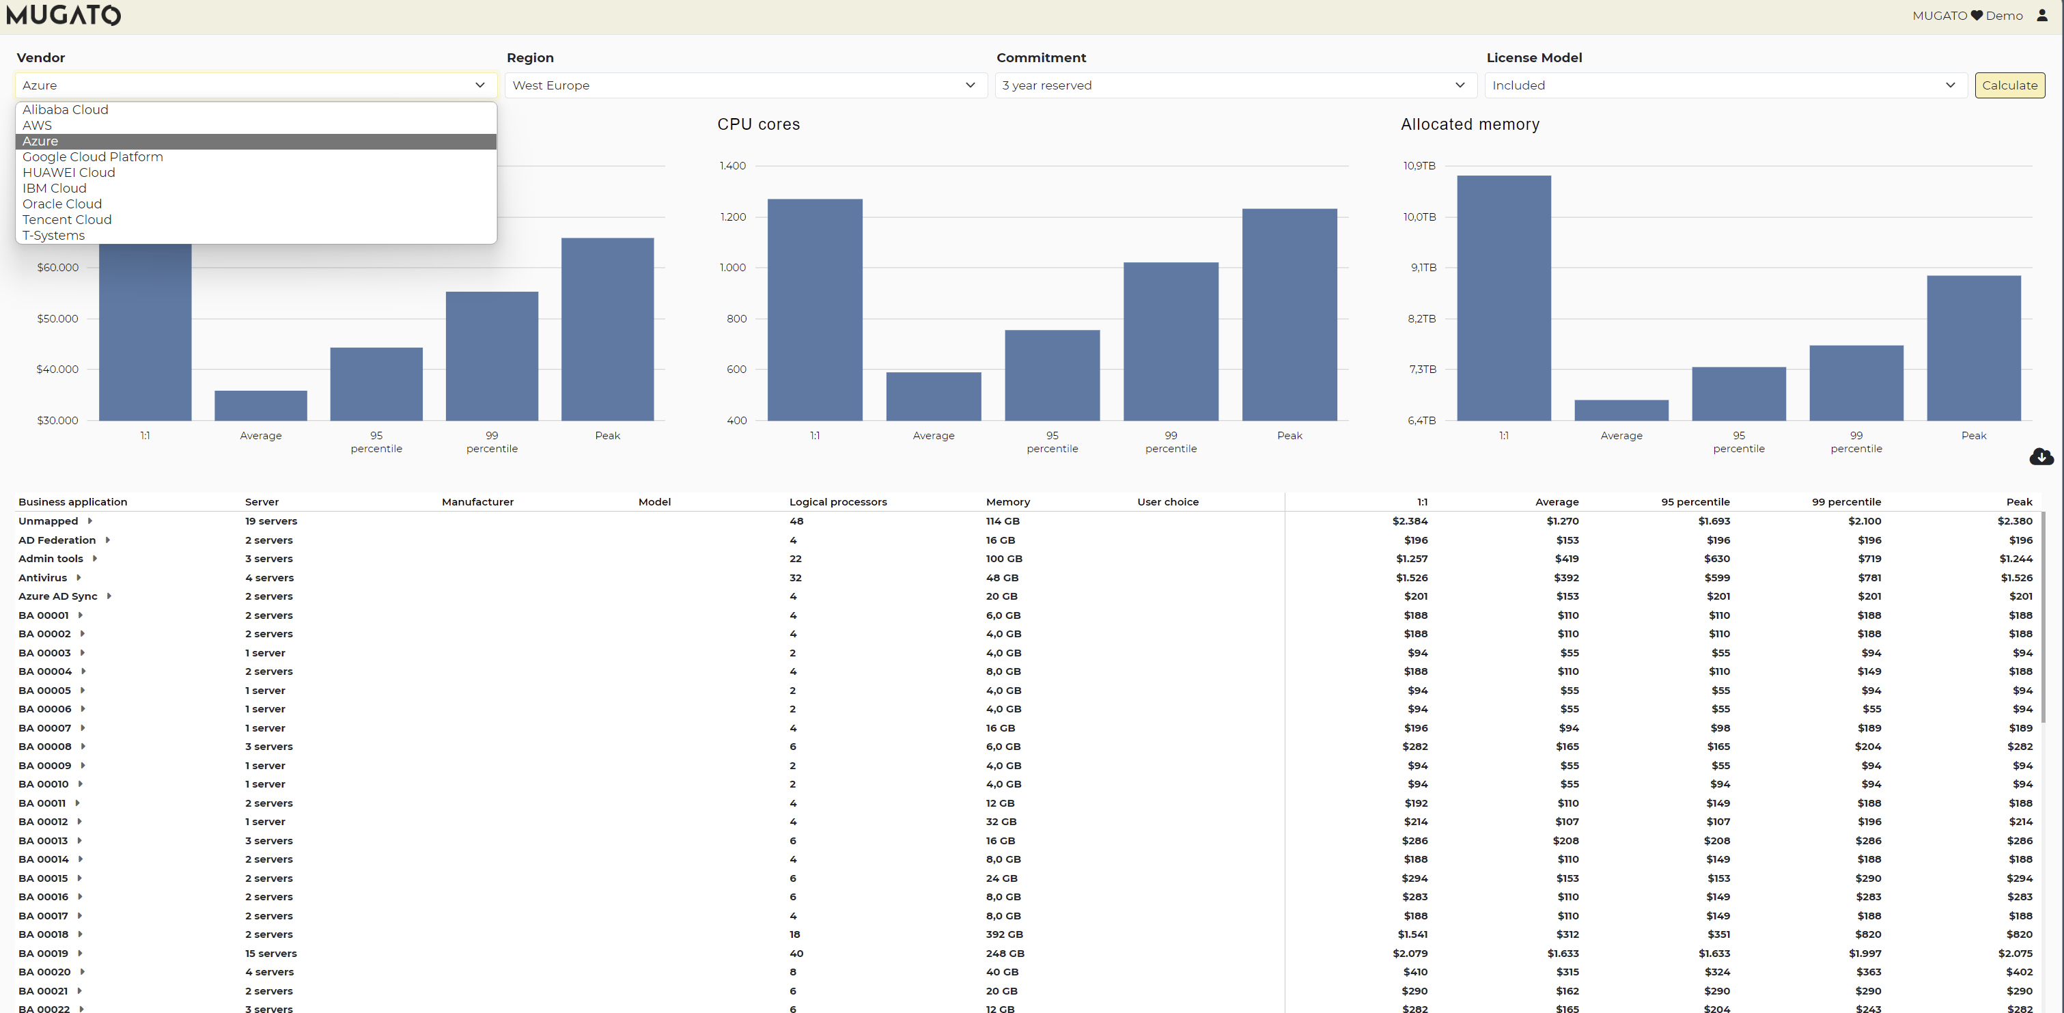Choose AWS in the vendor list
Screen dimensions: 2064x1013
37,126
